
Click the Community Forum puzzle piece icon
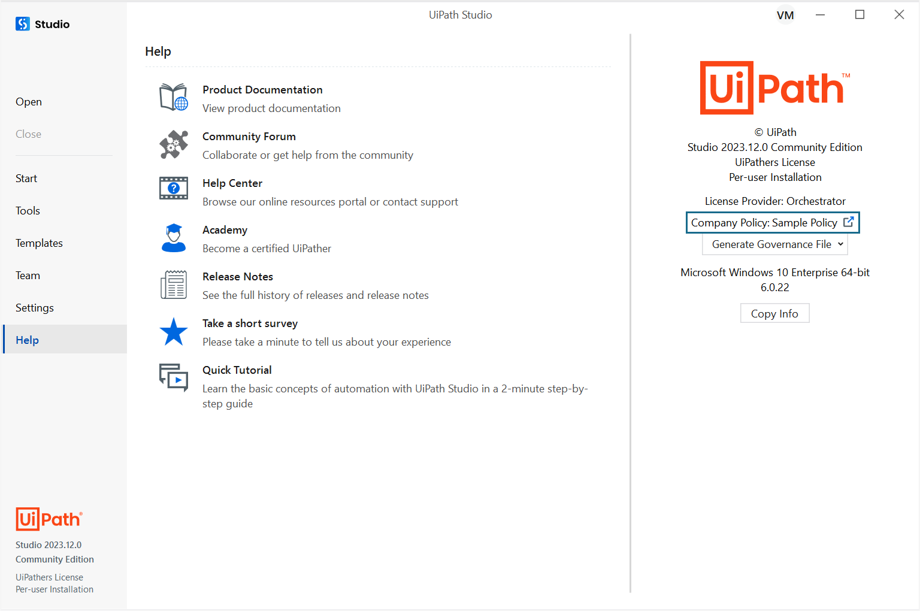point(173,144)
